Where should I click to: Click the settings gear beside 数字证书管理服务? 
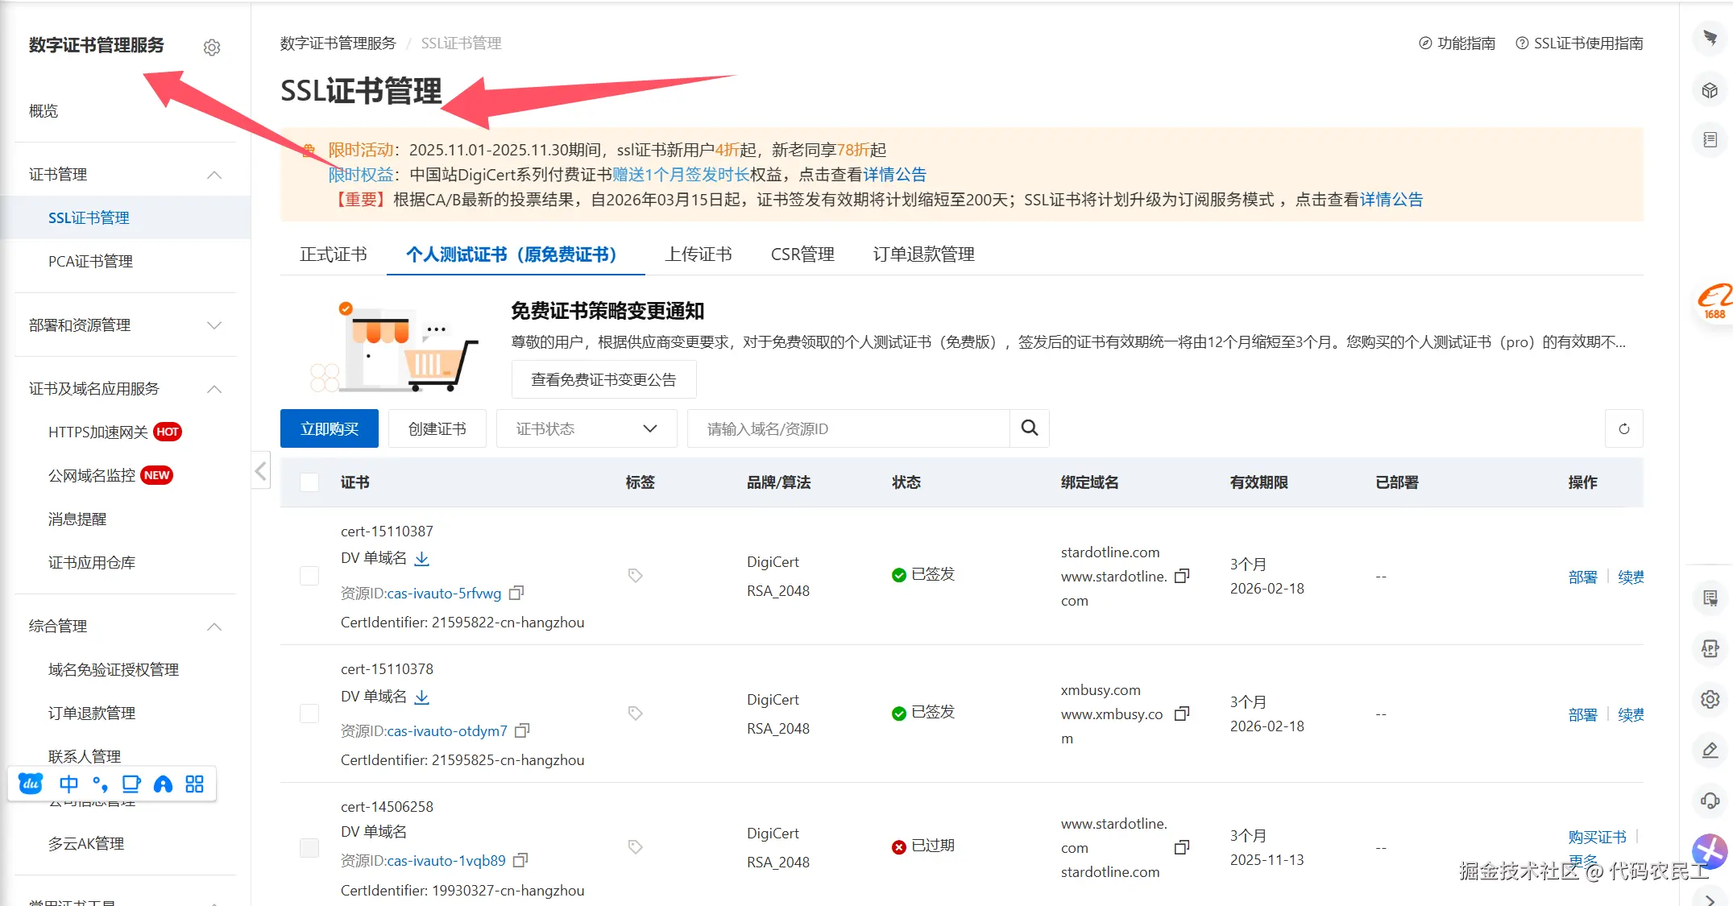click(x=212, y=48)
